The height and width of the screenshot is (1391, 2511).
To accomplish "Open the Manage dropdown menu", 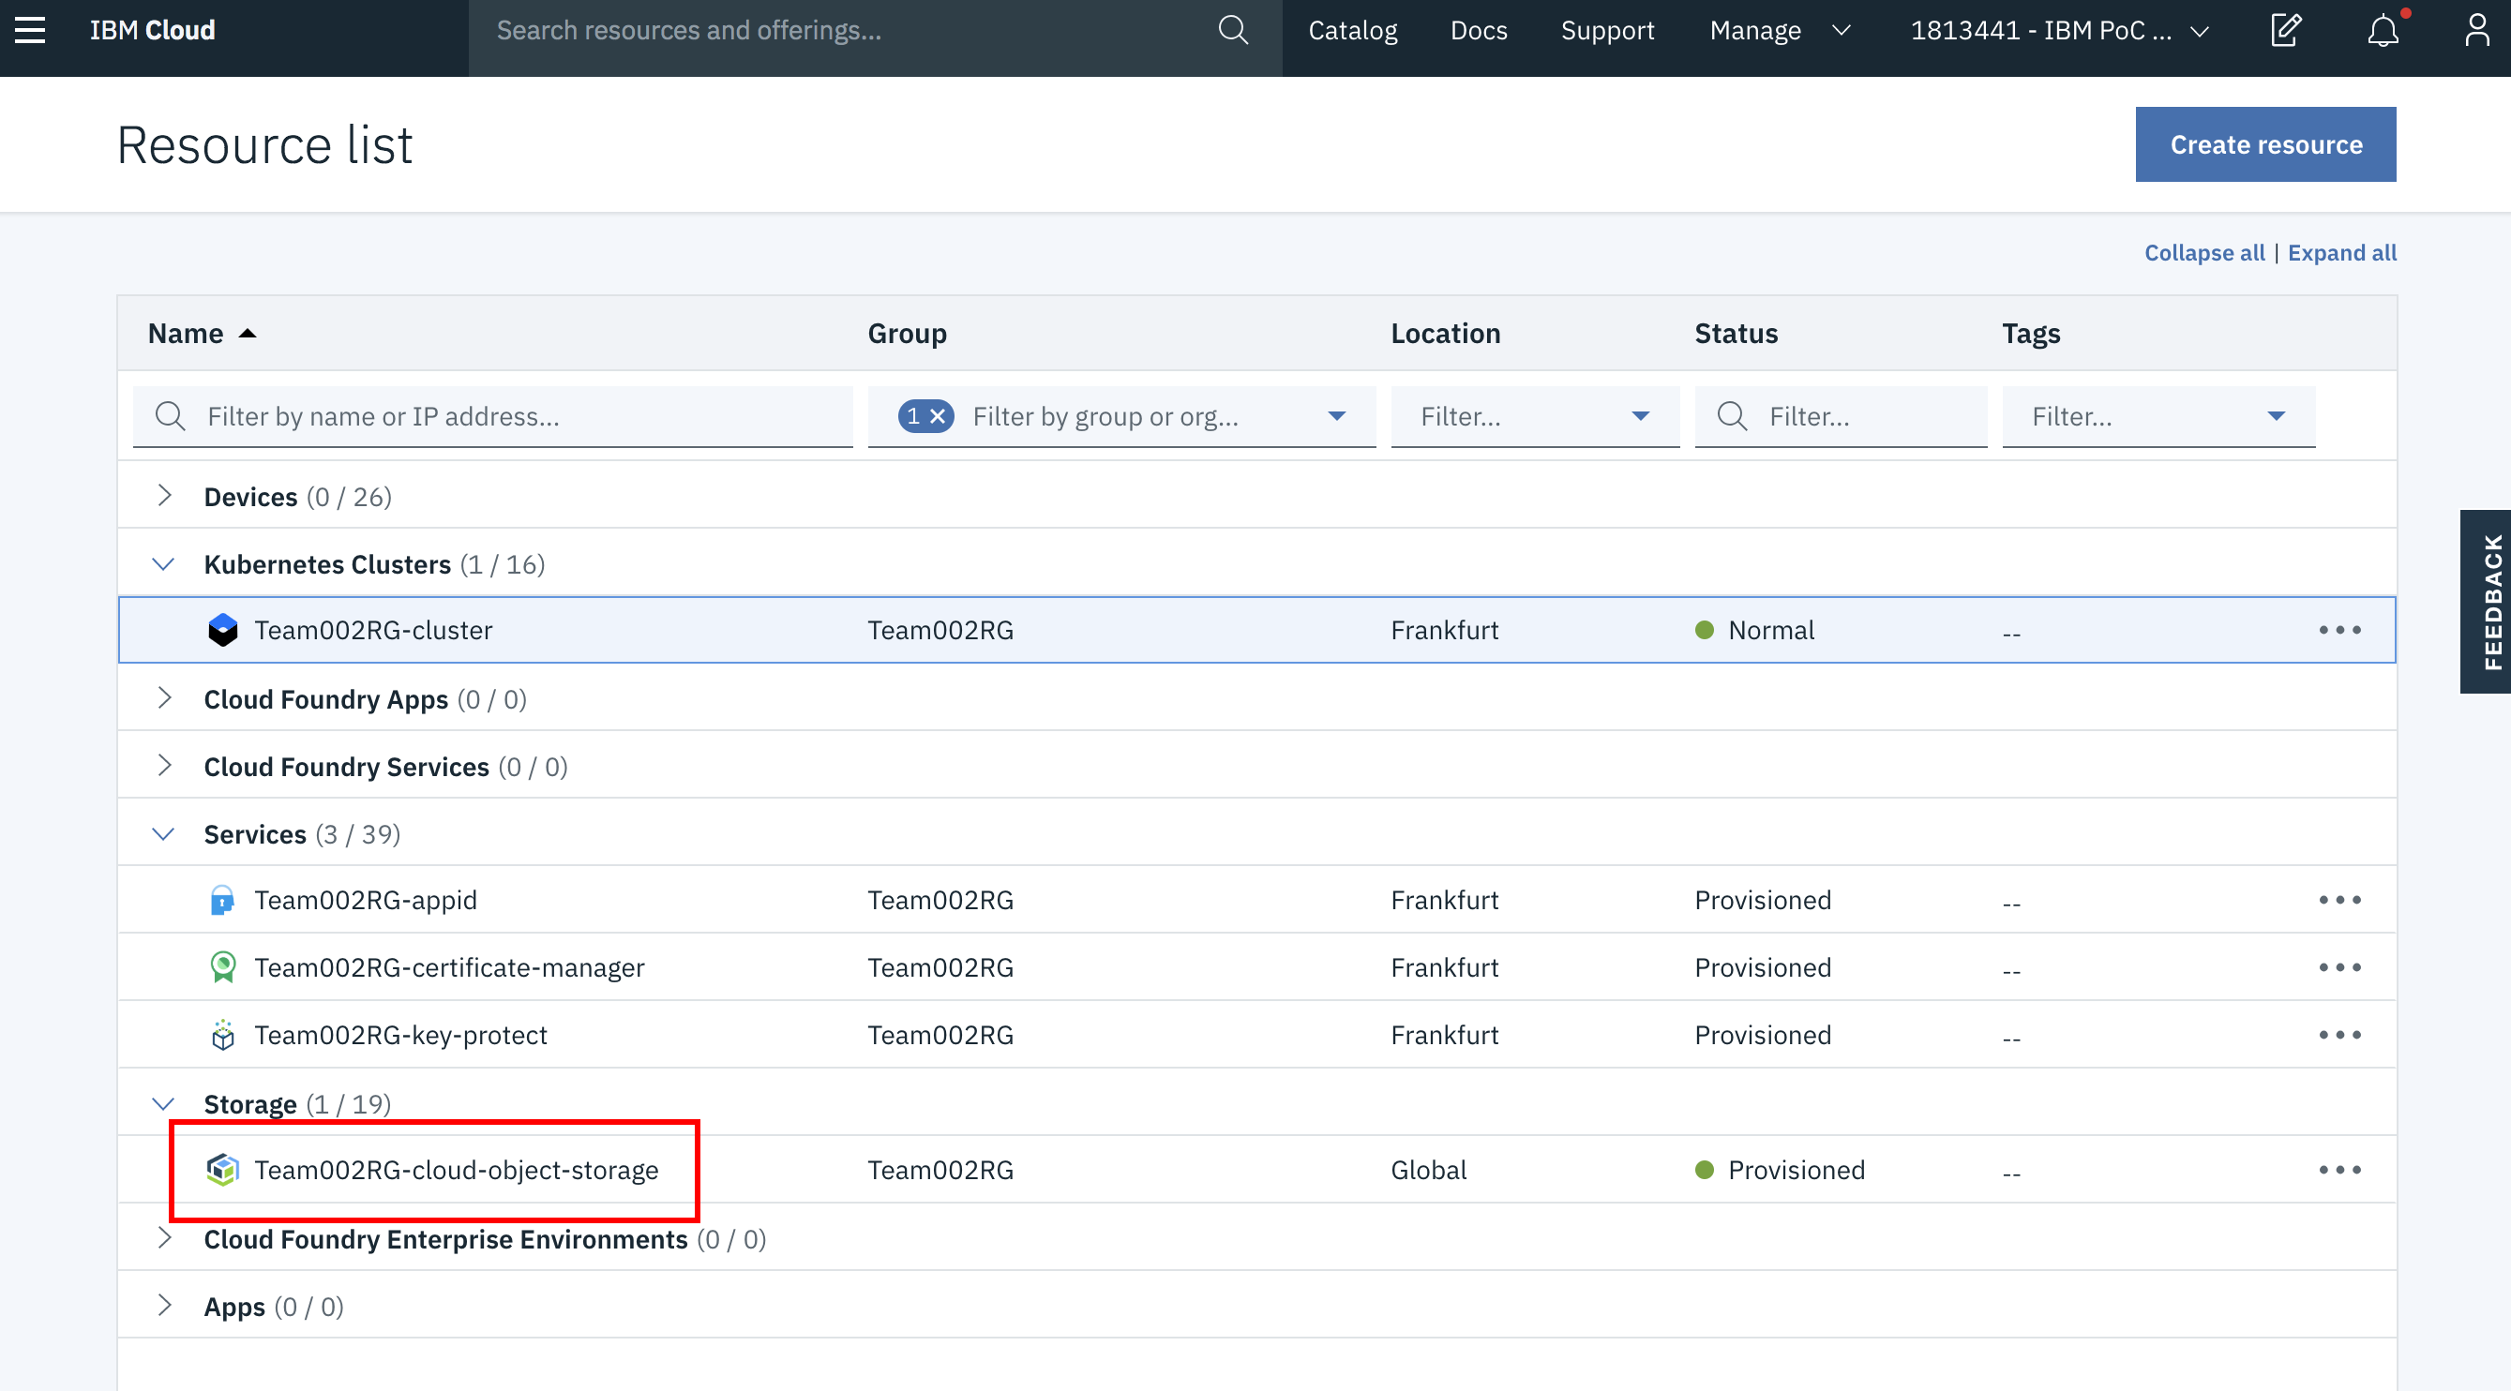I will click(1779, 30).
